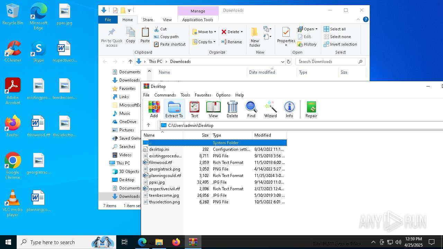Click the Find magnifier icon

point(251,109)
